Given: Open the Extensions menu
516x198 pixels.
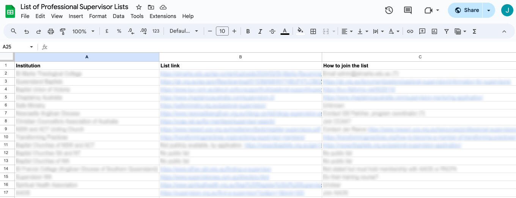Looking at the screenshot, I should tap(163, 16).
